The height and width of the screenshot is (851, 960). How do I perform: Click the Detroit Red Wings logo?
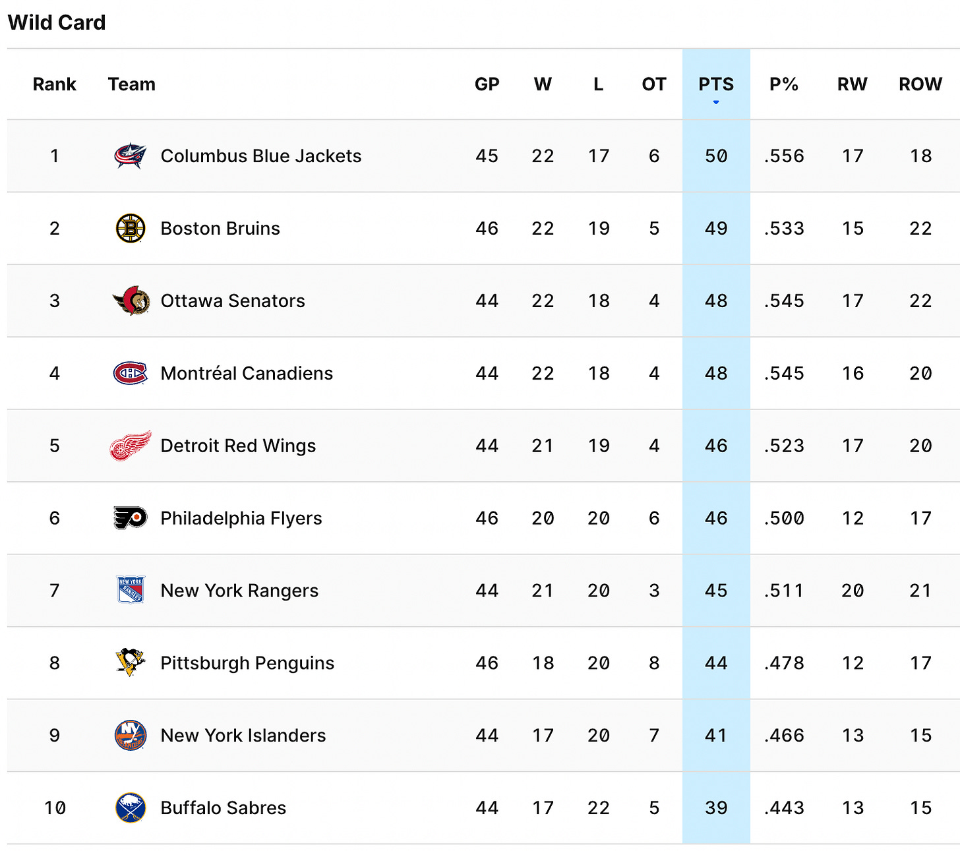tap(131, 446)
